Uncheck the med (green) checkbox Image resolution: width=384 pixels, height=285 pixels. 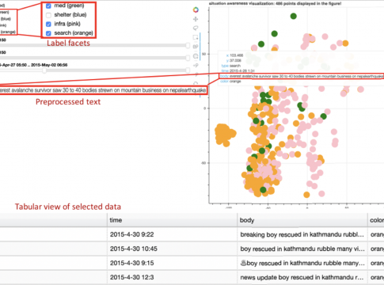(48, 6)
